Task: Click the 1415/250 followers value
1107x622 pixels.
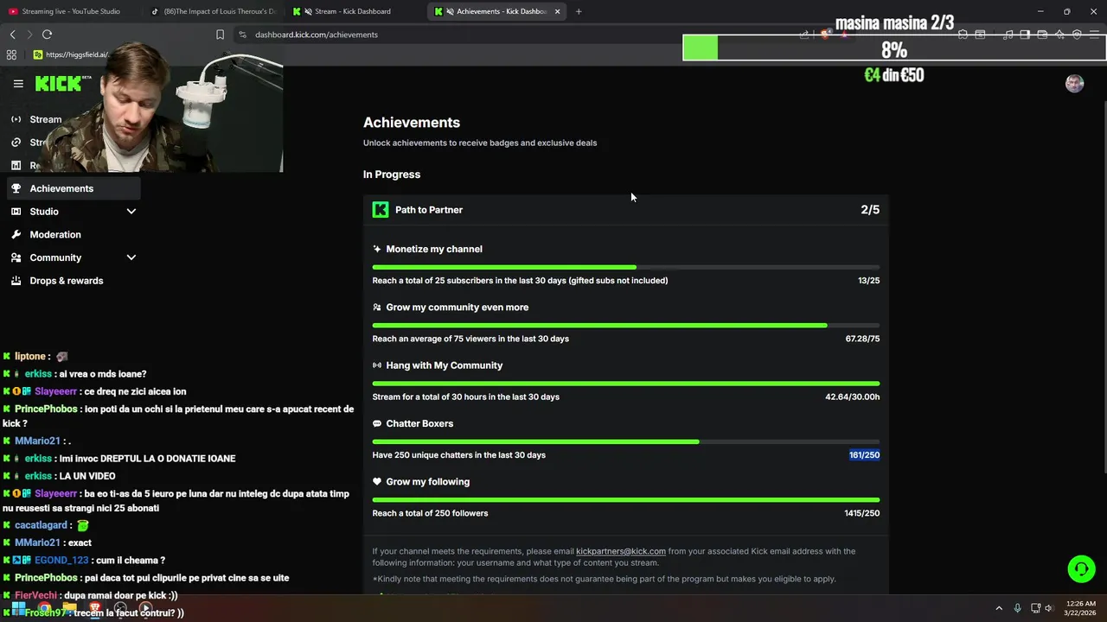Action: pyautogui.click(x=861, y=513)
